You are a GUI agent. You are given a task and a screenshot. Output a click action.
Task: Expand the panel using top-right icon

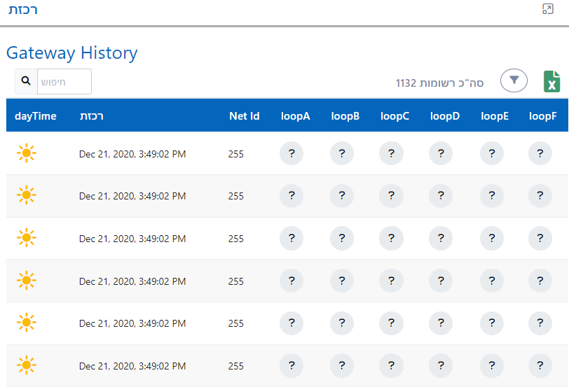tap(548, 9)
